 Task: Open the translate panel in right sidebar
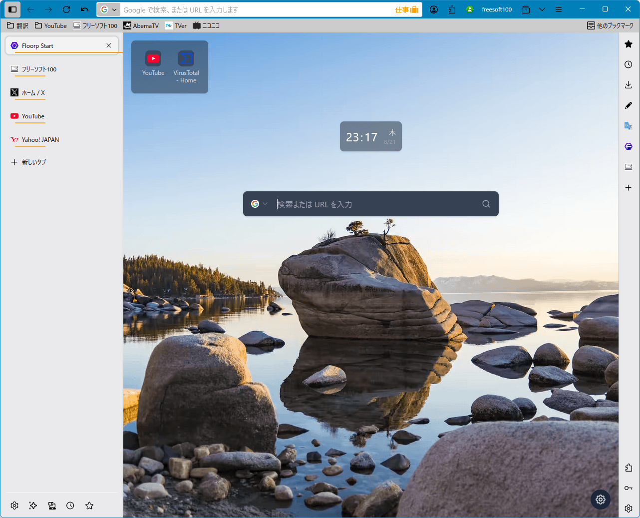point(629,126)
